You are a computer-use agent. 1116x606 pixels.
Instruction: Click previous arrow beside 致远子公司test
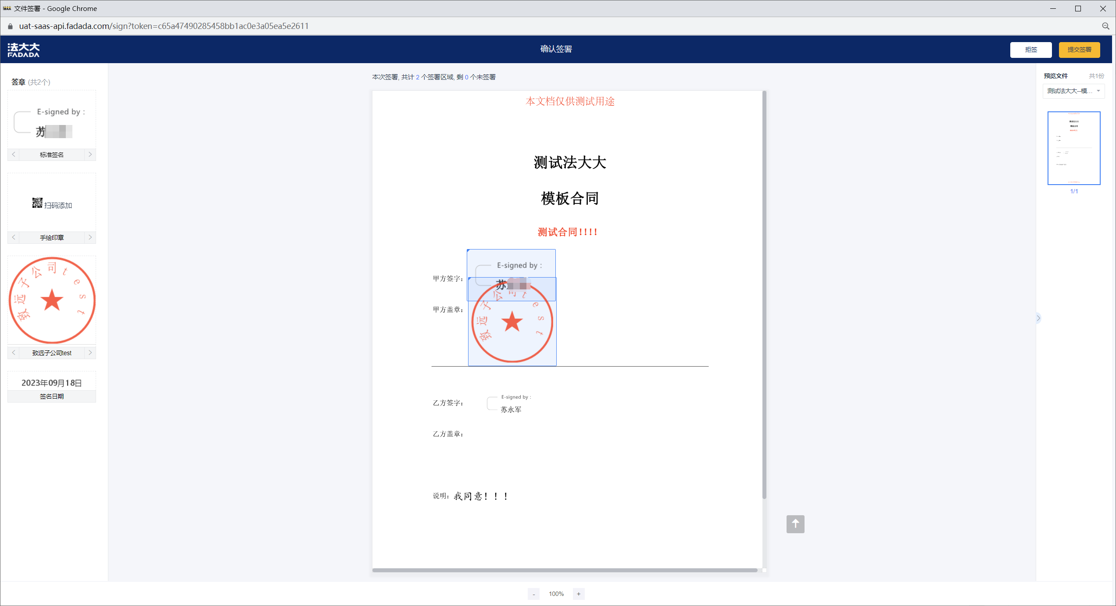(x=14, y=353)
